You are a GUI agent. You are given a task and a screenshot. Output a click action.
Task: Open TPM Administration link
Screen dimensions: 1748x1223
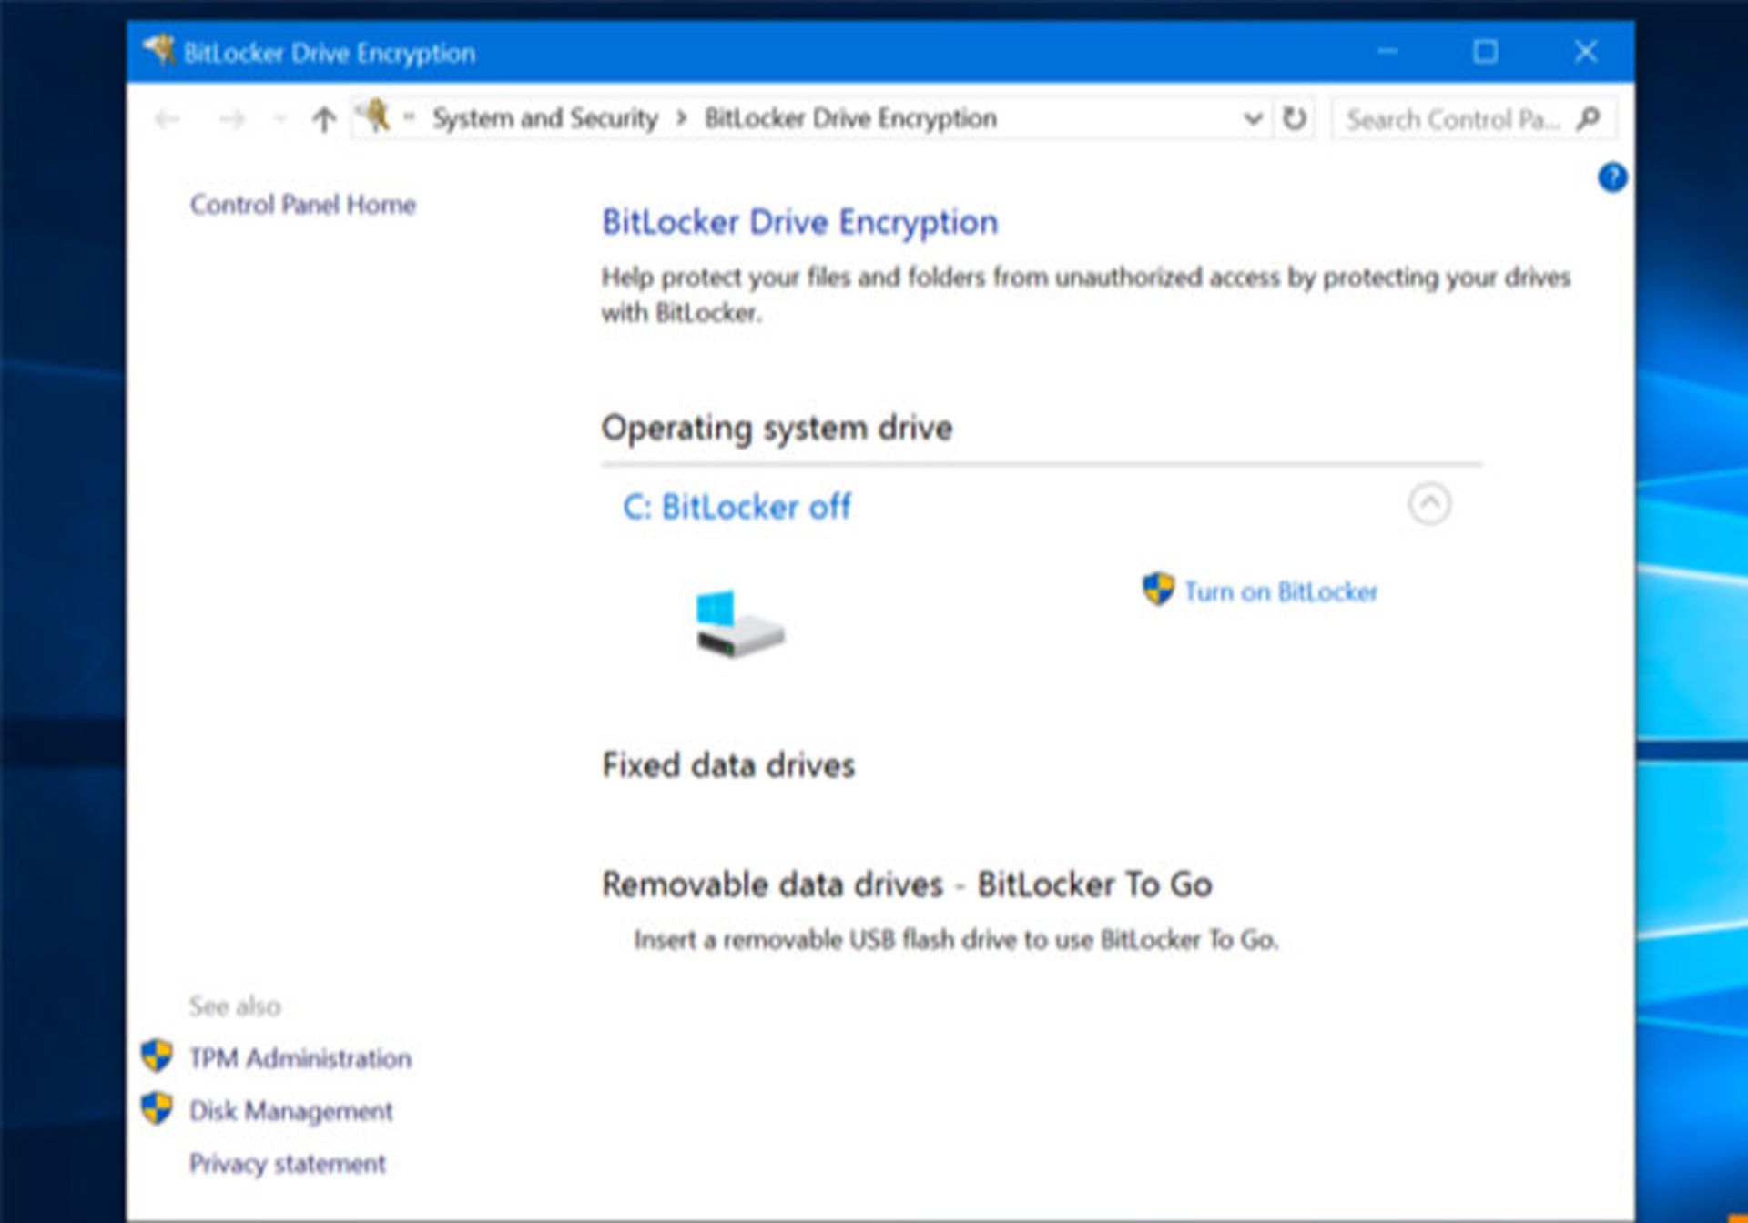pos(300,1058)
